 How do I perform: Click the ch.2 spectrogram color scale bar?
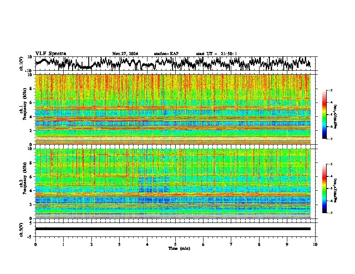click(325, 188)
